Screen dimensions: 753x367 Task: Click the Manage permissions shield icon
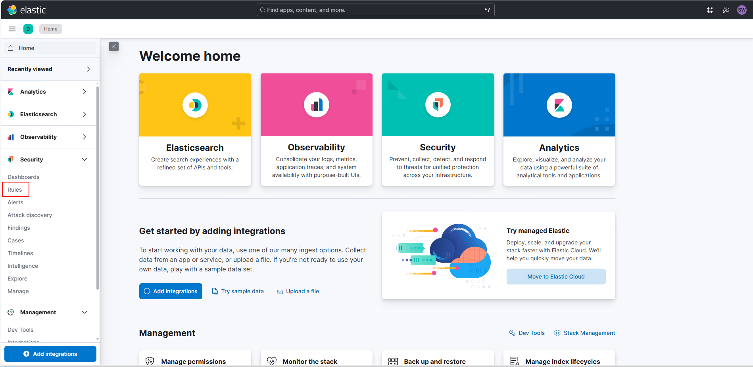150,361
